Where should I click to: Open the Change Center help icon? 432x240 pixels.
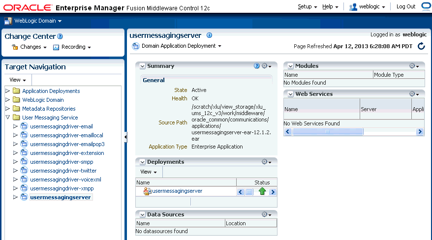pyautogui.click(x=60, y=36)
